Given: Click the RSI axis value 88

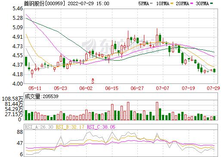Looking at the screenshot, I should point(20,132).
